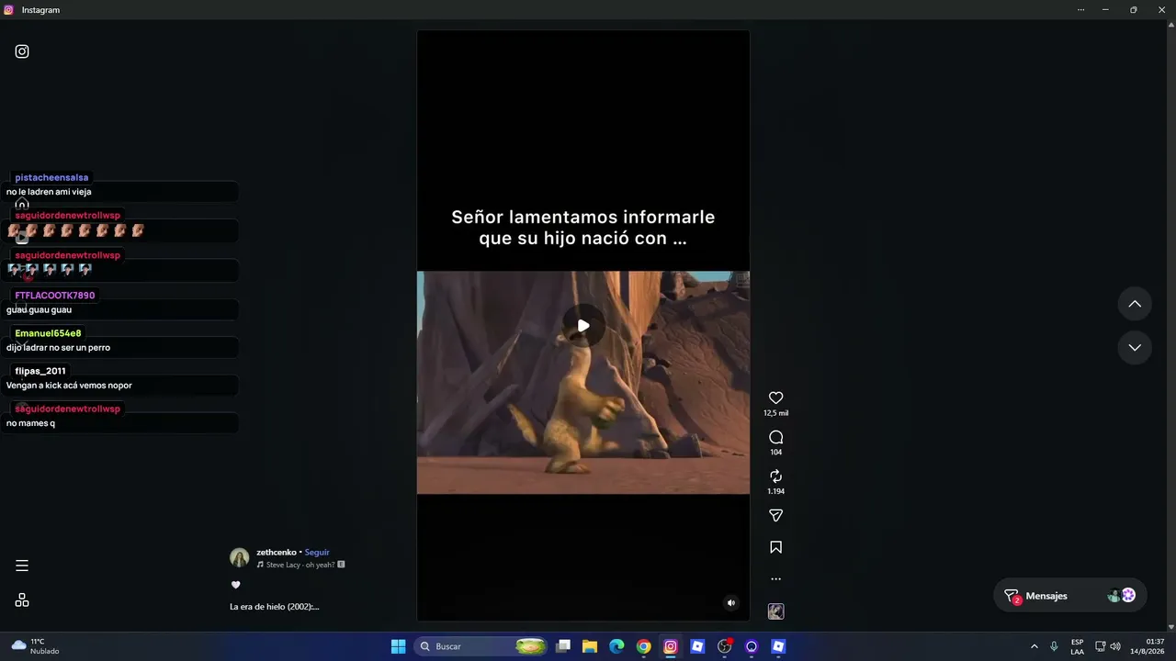
Task: Select the Instagram app on the taskbar
Action: coord(671,646)
